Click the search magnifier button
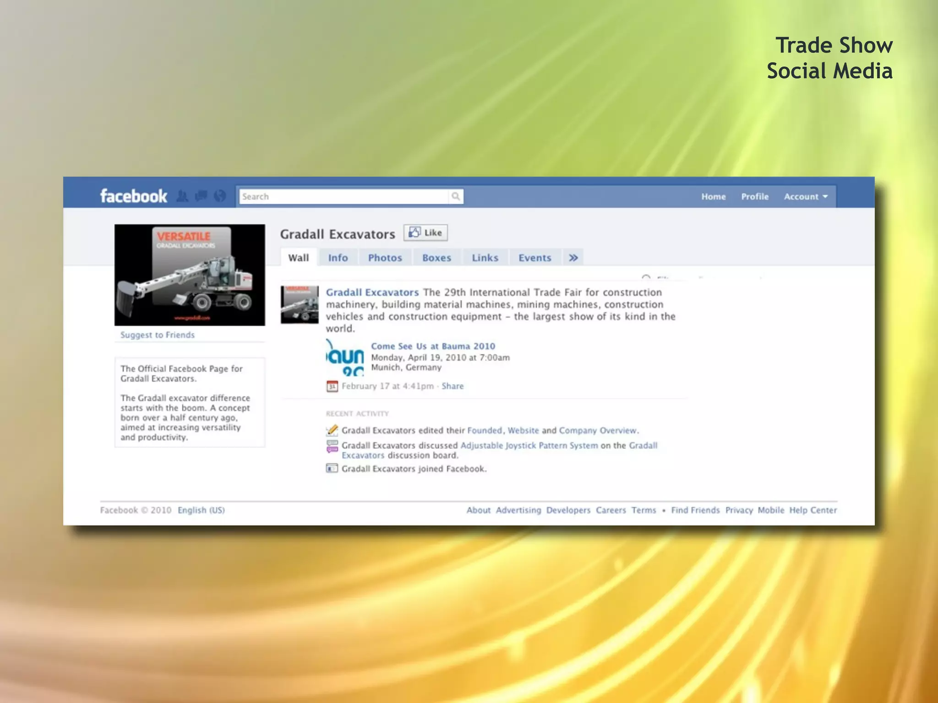Image resolution: width=938 pixels, height=703 pixels. pos(456,196)
